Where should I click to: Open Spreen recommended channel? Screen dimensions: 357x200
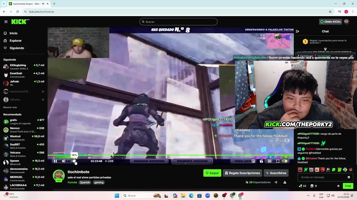[24, 162]
